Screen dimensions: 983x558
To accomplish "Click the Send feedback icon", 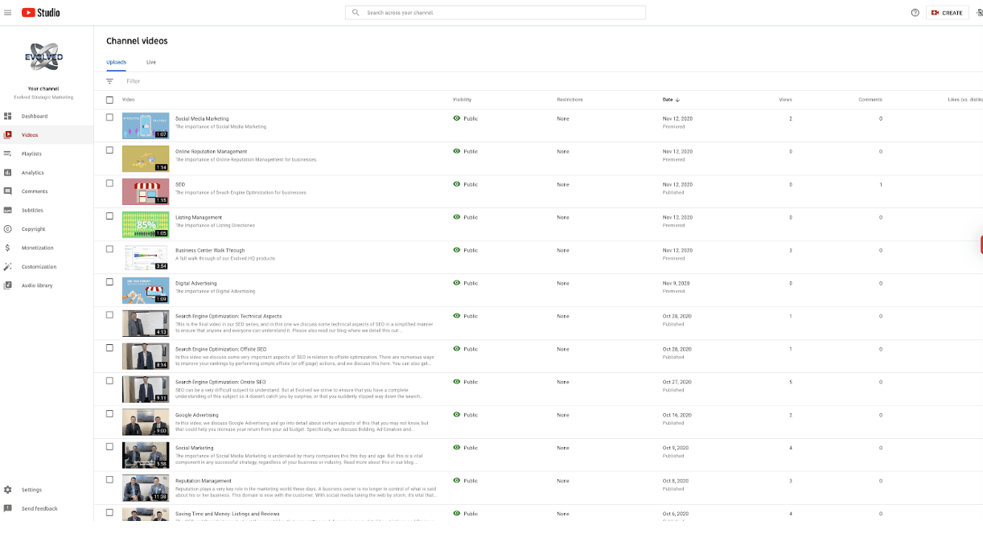I will 7,509.
